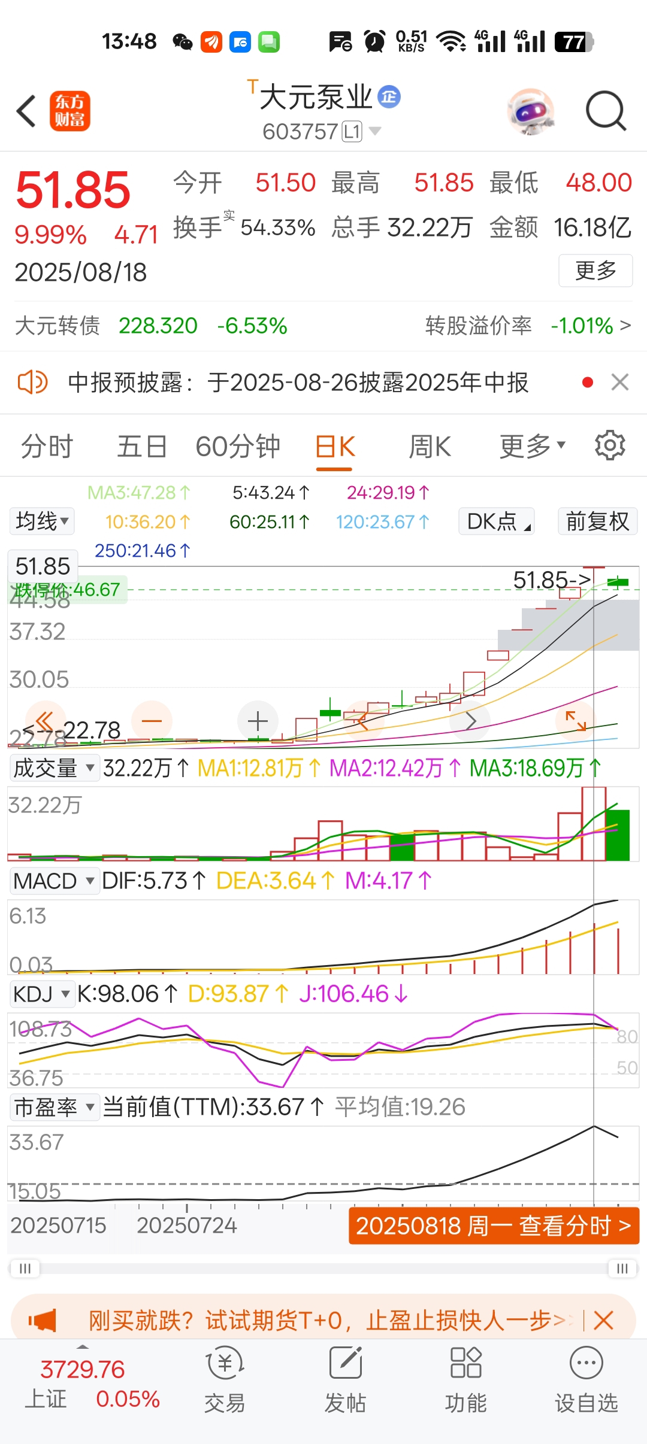Screen dimensions: 647x1444
Task: Open the 功能 functions icon
Action: pyautogui.click(x=466, y=1380)
